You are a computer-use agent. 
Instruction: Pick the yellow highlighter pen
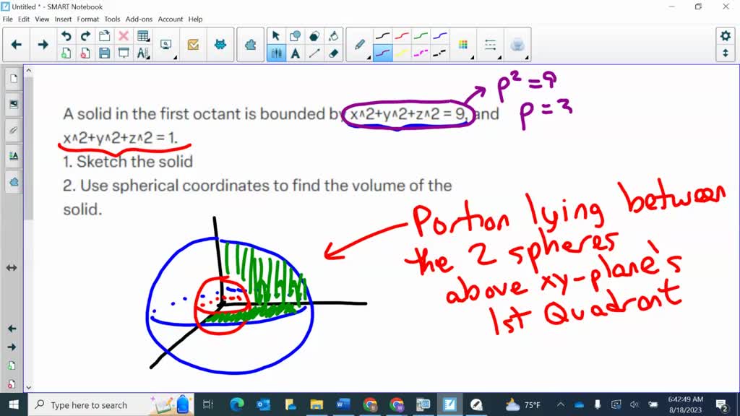tap(402, 53)
